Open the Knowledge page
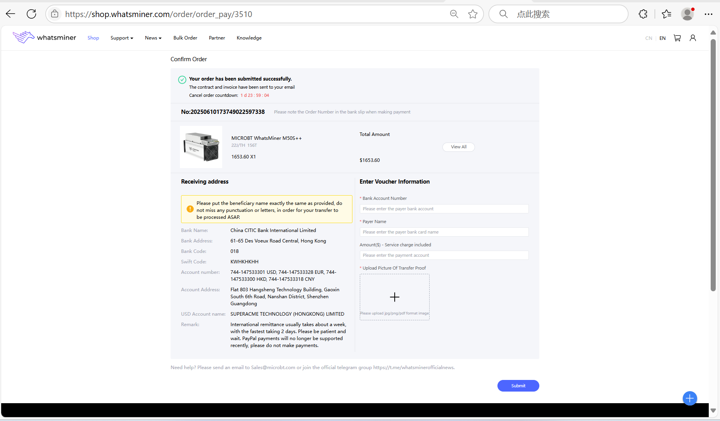Image resolution: width=720 pixels, height=421 pixels. tap(249, 38)
